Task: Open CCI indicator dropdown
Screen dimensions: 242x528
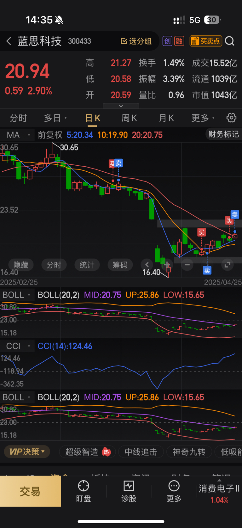Action: 17,346
